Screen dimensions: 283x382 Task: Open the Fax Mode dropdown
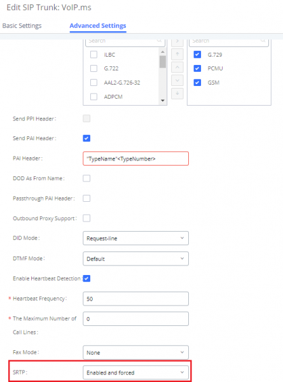point(135,352)
